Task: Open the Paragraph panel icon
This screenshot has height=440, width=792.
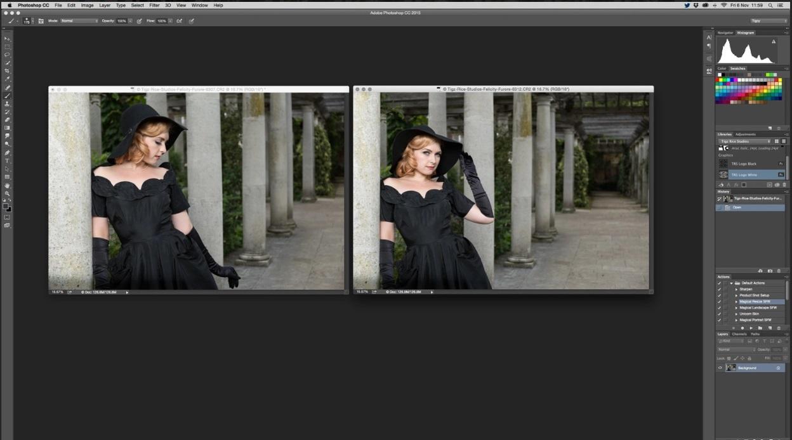Action: 709,46
